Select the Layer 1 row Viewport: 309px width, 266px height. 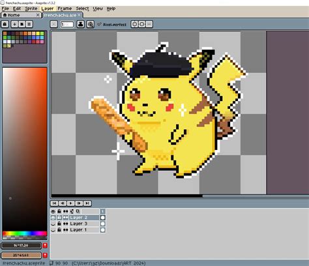coord(84,229)
